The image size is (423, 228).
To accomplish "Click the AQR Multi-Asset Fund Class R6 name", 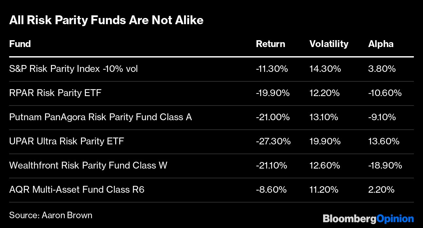I will coord(77,189).
